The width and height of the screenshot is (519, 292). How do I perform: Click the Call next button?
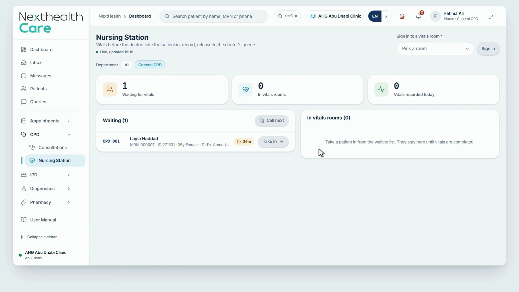point(272,121)
